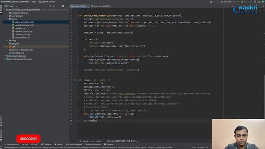Select .scratch.py in project tree
The width and height of the screenshot is (265, 149).
click(17, 16)
